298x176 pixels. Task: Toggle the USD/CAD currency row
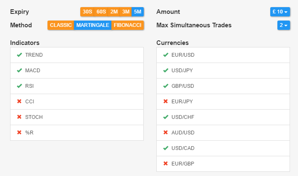point(223,148)
